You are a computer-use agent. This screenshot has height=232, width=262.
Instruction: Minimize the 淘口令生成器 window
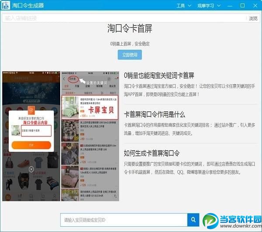pyautogui.click(x=230, y=6)
